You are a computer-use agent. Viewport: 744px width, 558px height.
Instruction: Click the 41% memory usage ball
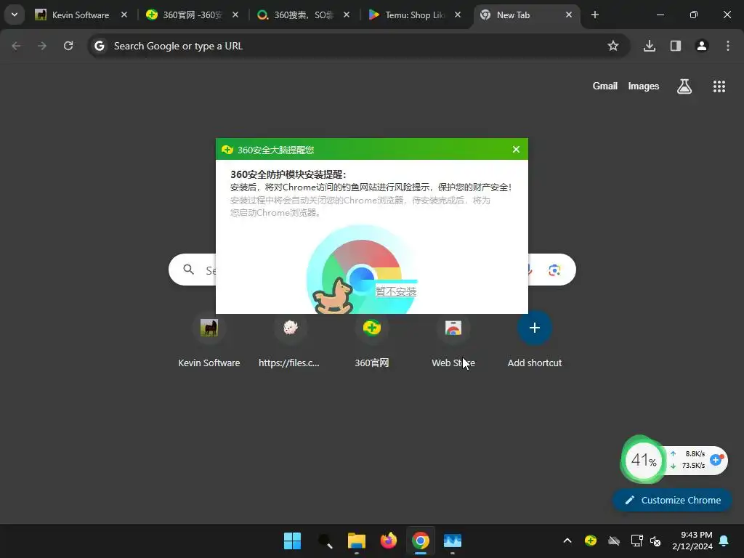[643, 460]
